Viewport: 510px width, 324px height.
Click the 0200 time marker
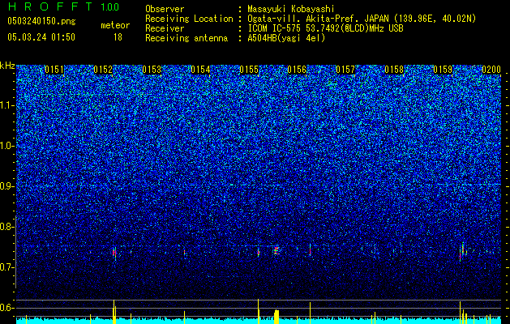491,70
